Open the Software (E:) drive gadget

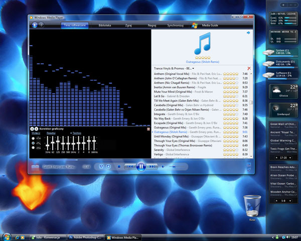pyautogui.click(x=280, y=75)
